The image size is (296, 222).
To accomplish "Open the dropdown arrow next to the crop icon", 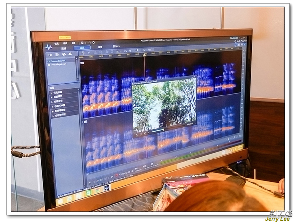I will click(x=120, y=51).
